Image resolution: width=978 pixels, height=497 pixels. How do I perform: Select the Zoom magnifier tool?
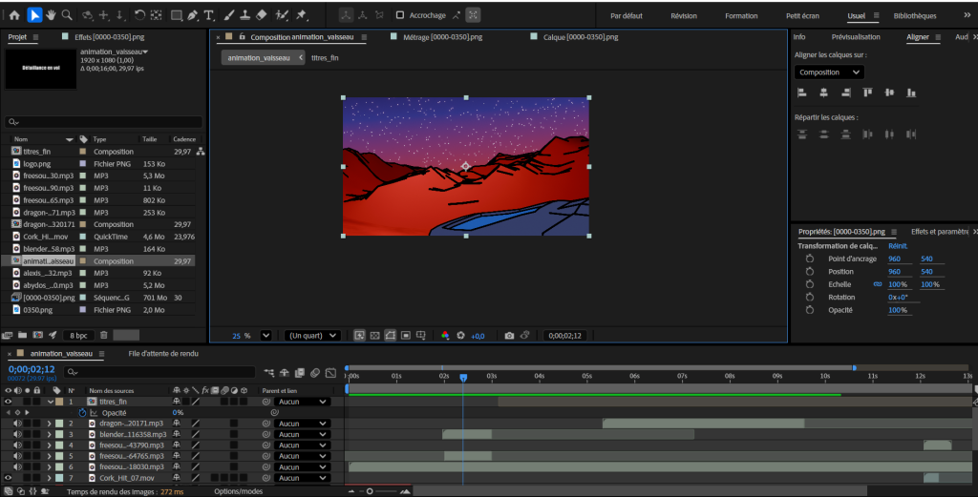tap(67, 15)
